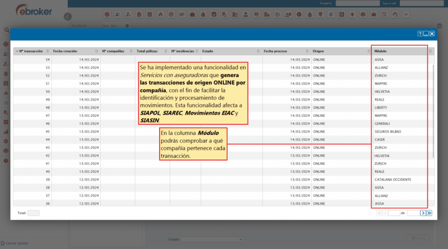Click the briefcase icon in top toolbar

[x=192, y=15]
